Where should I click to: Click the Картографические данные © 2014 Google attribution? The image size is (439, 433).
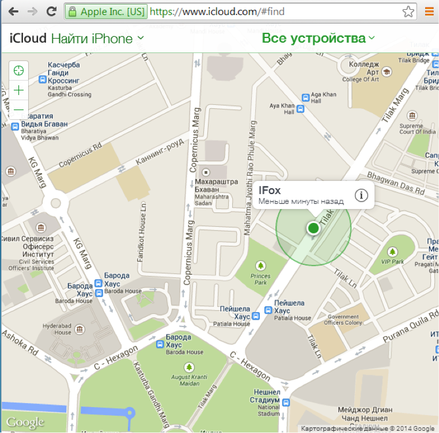[x=368, y=428]
